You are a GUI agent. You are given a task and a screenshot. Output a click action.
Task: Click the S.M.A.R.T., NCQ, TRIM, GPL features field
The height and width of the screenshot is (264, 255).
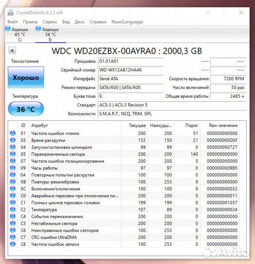click(x=172, y=113)
